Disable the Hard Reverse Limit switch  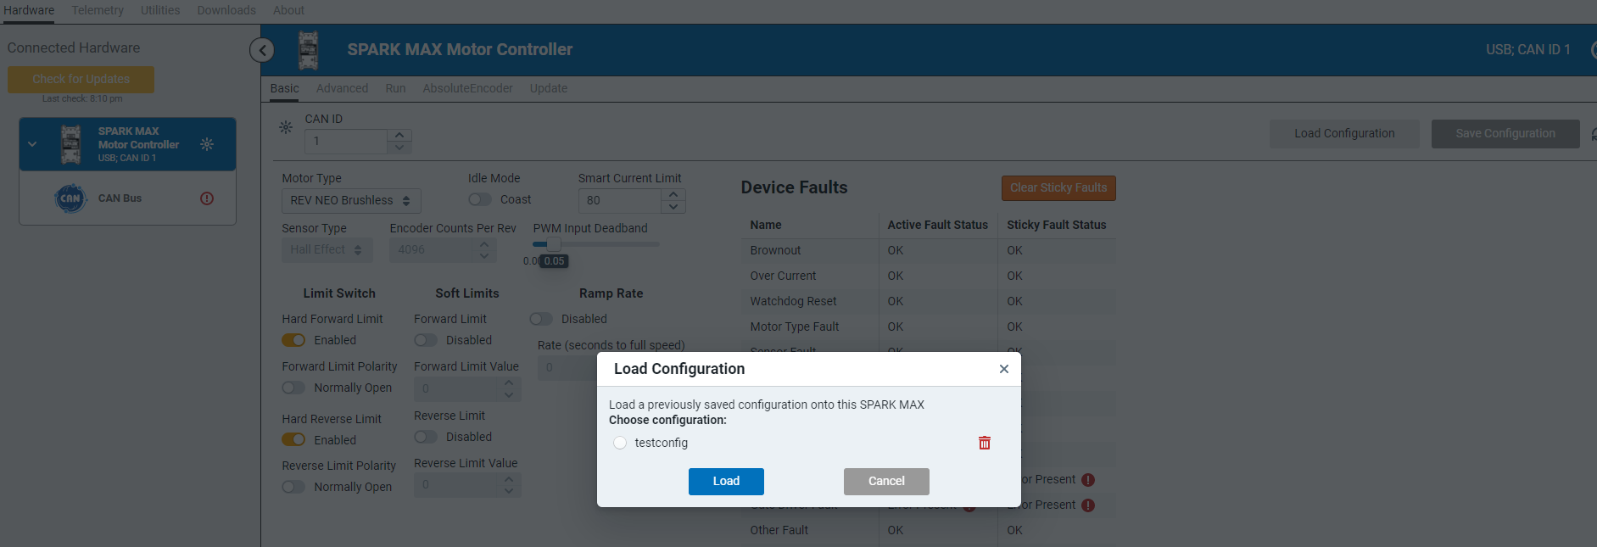(293, 439)
